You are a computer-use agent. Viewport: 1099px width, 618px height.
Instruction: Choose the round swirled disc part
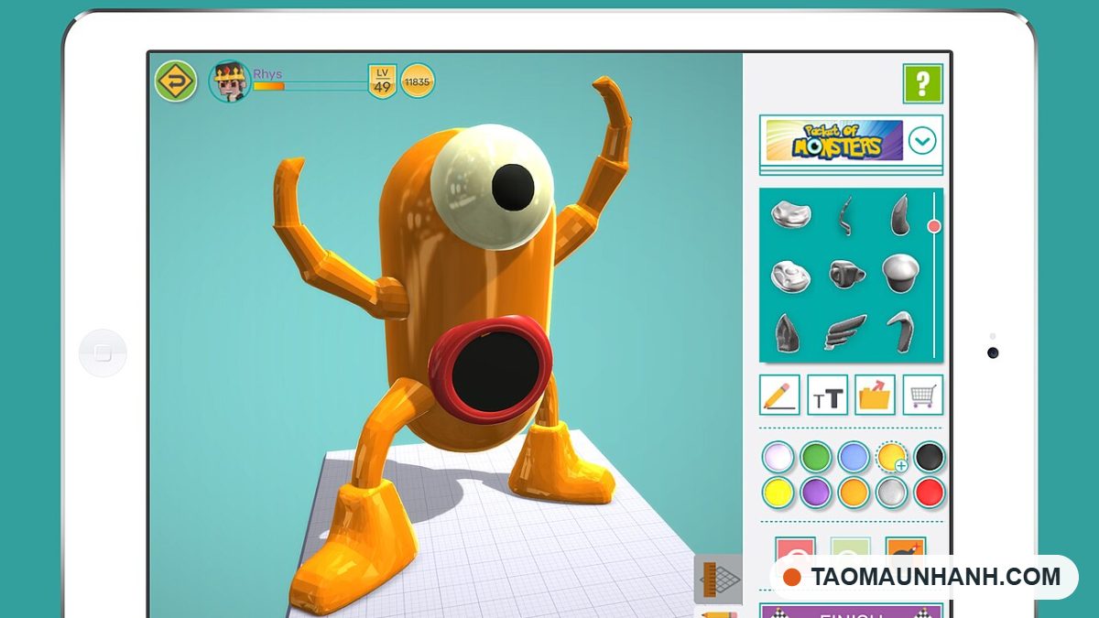click(x=790, y=276)
